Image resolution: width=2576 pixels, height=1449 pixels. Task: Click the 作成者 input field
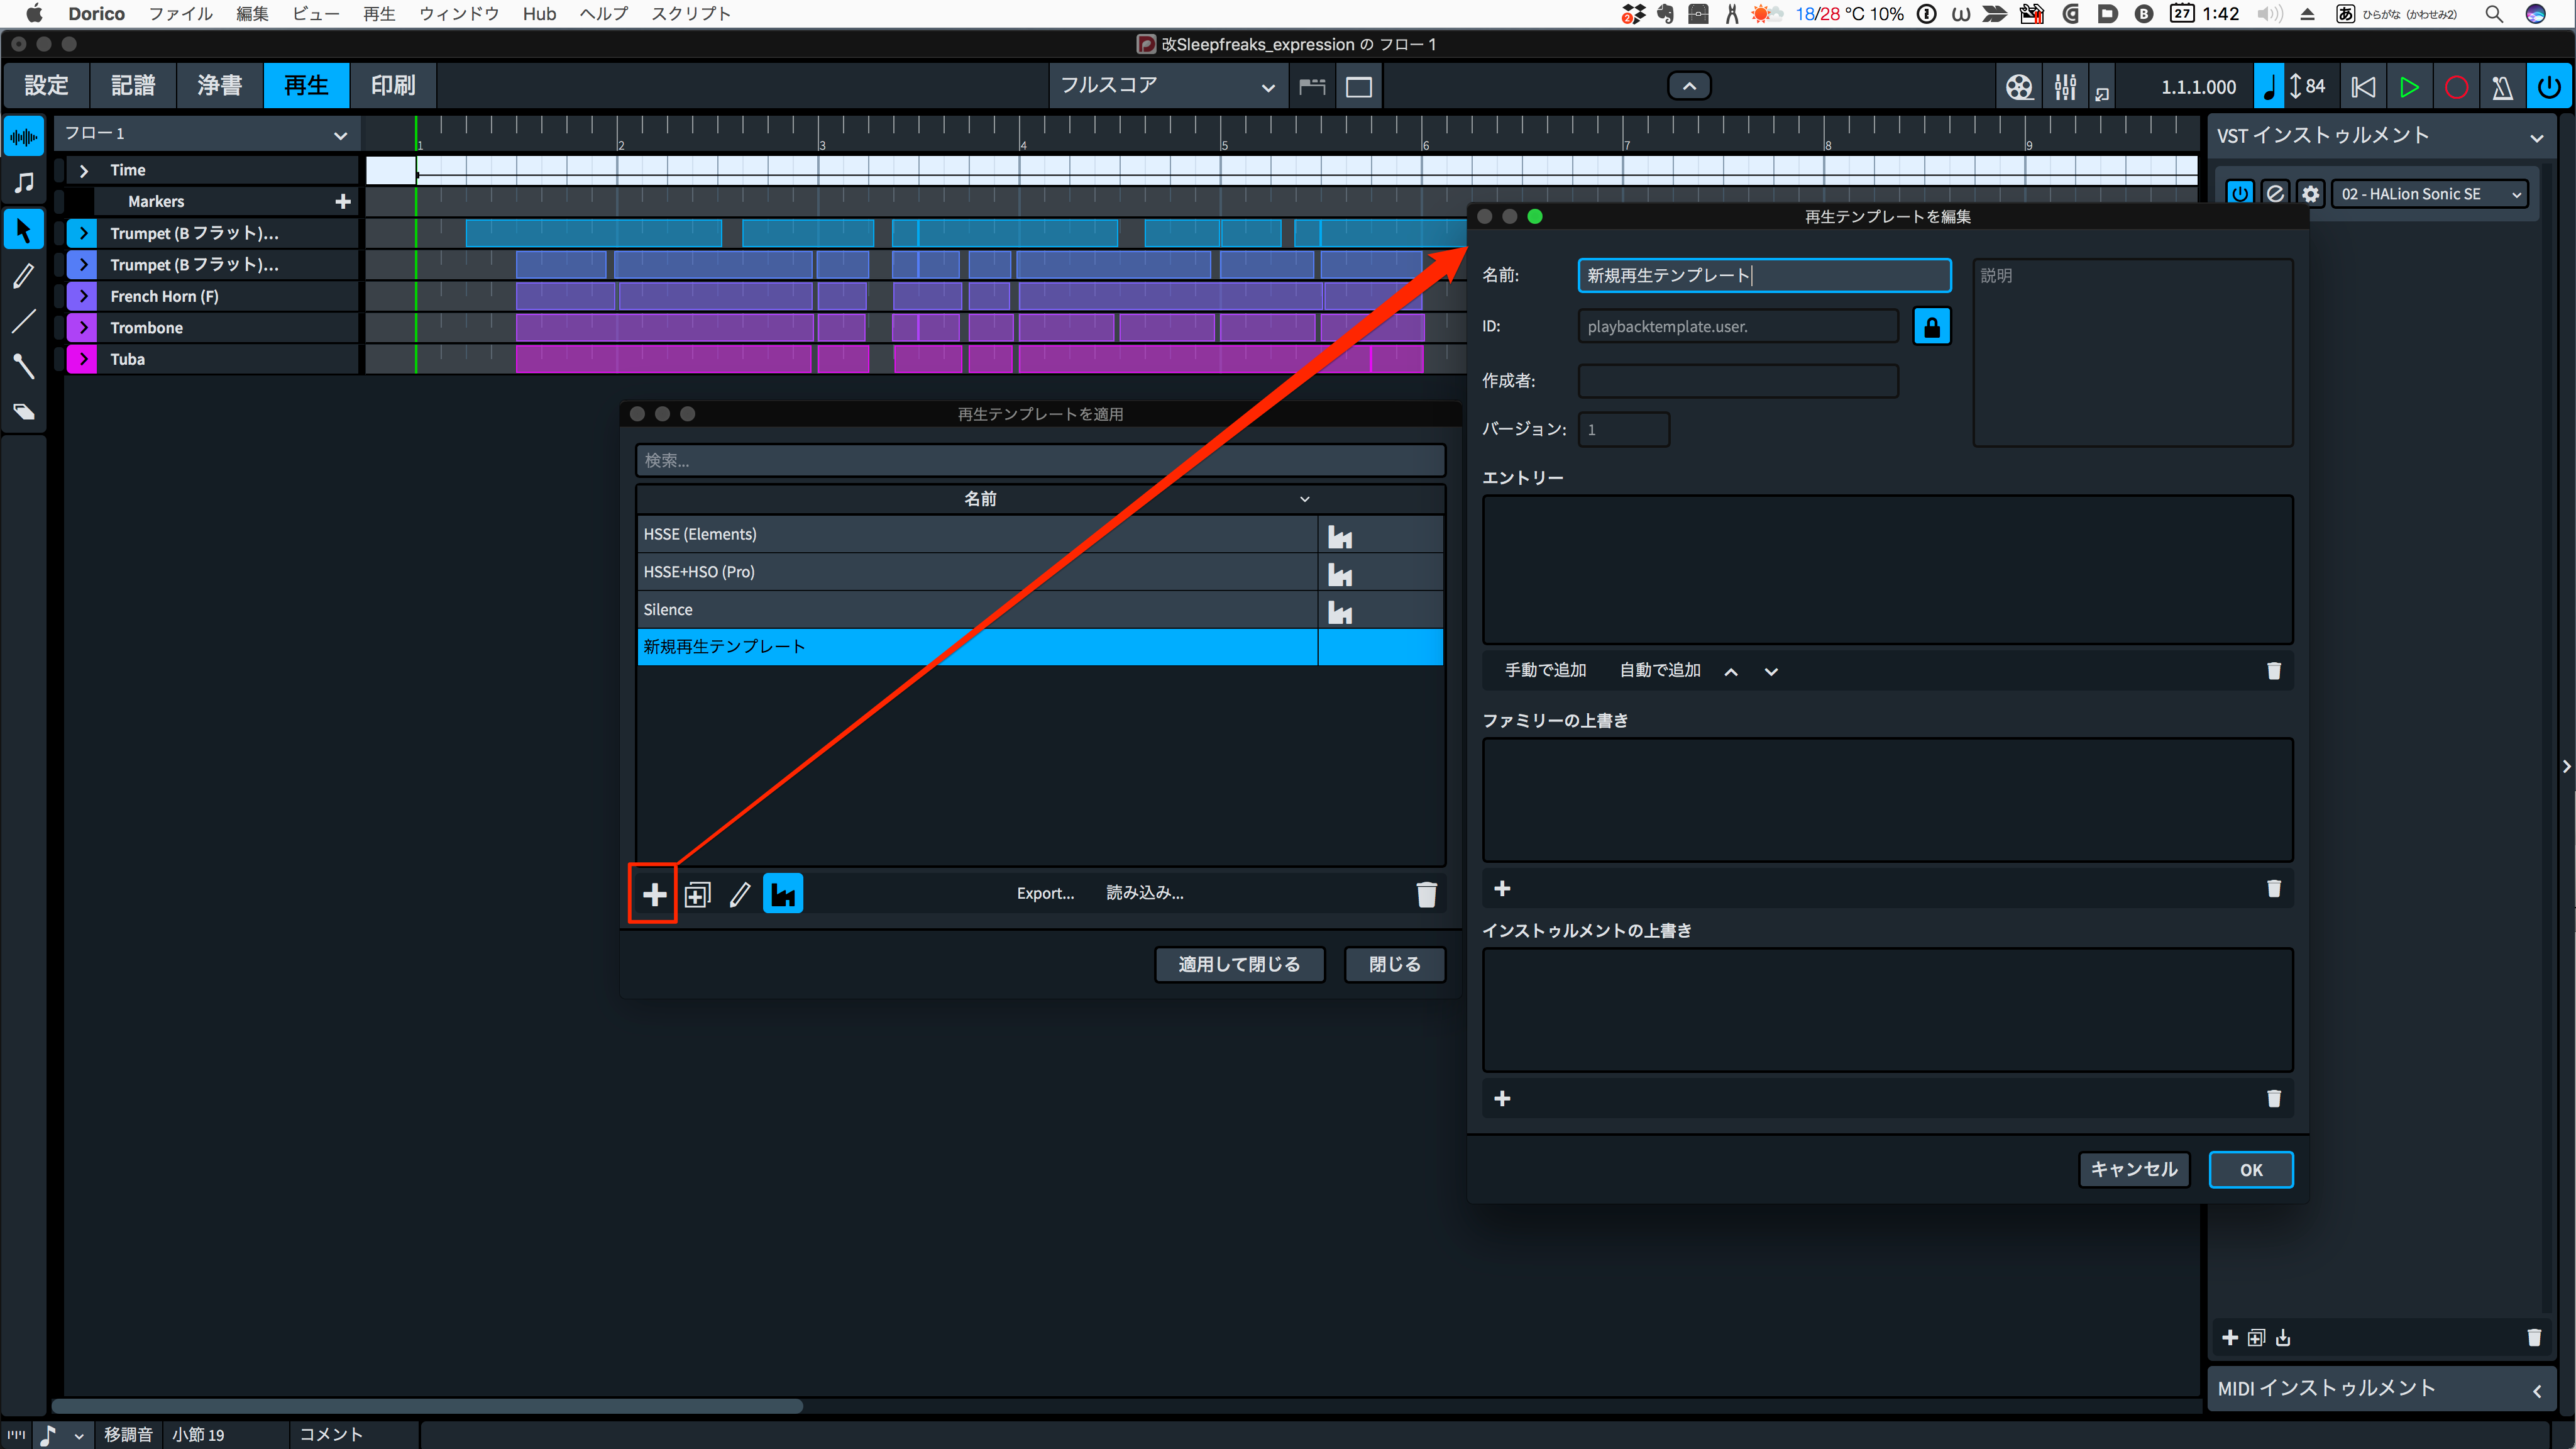1737,380
